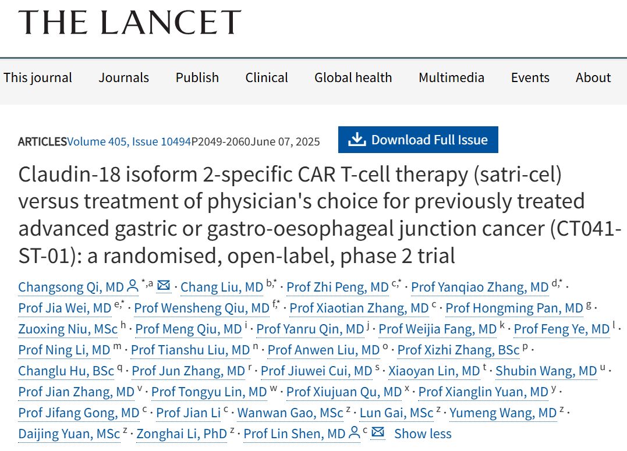Open the Publish menu
Image resolution: width=627 pixels, height=451 pixels.
tap(197, 77)
